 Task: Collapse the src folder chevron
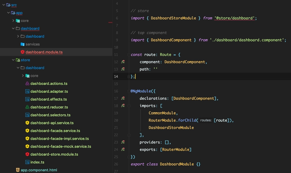tap(4, 5)
